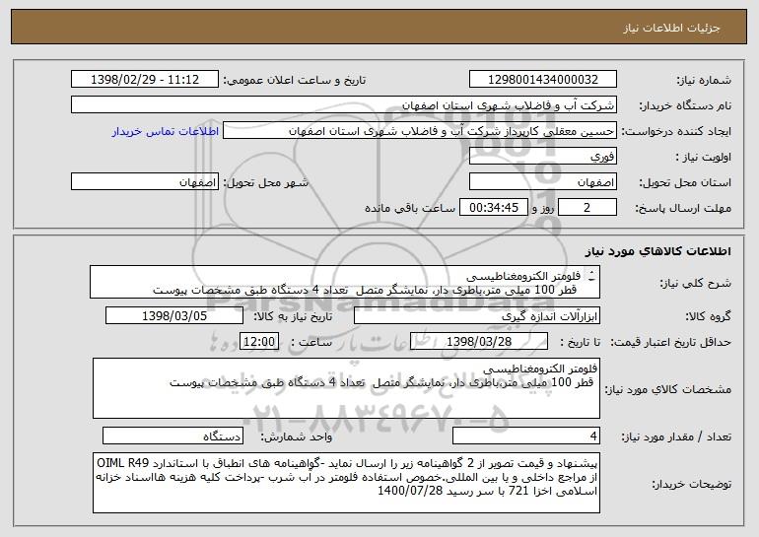Click the section title اطلاعات کالاهای مورد نیاز
This screenshot has height=537, width=759.
tap(657, 251)
